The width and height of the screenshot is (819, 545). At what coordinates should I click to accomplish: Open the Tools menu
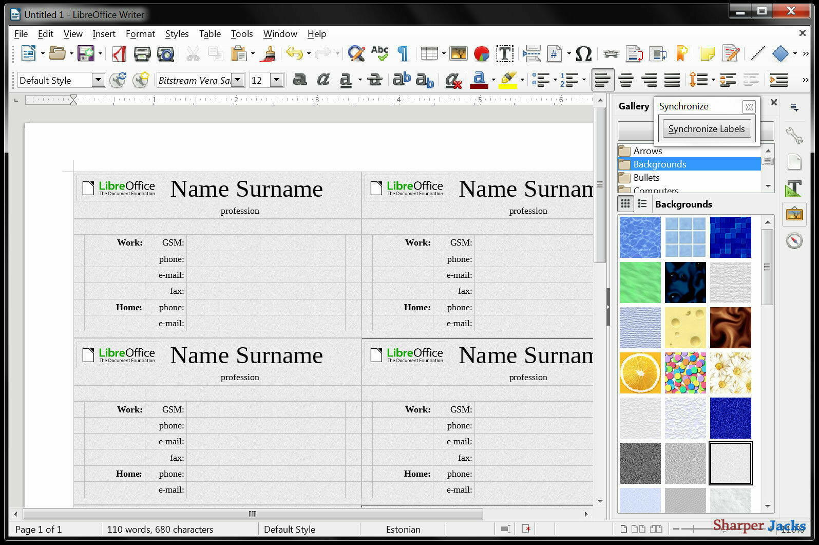(242, 34)
